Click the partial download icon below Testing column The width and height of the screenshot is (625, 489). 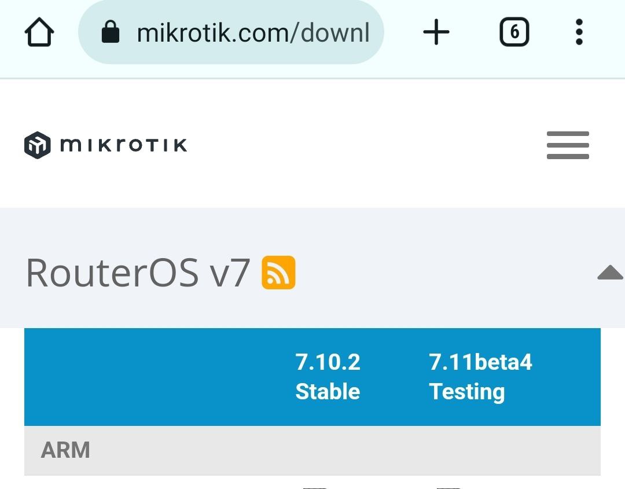[x=449, y=488]
